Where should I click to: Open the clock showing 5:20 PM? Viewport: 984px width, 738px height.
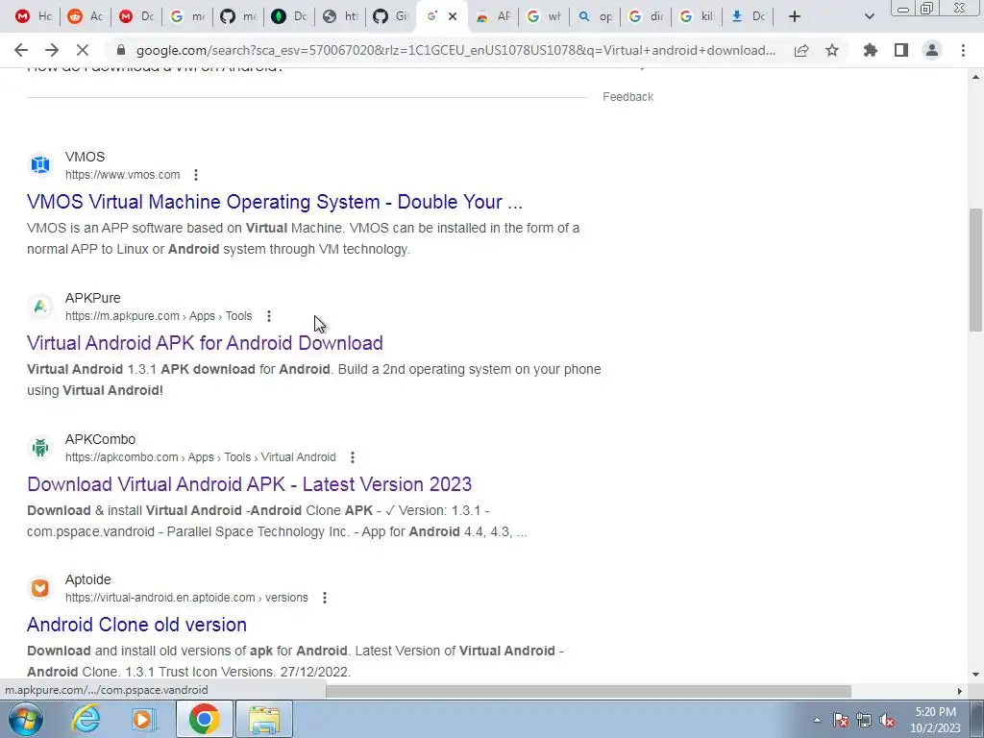tap(935, 720)
